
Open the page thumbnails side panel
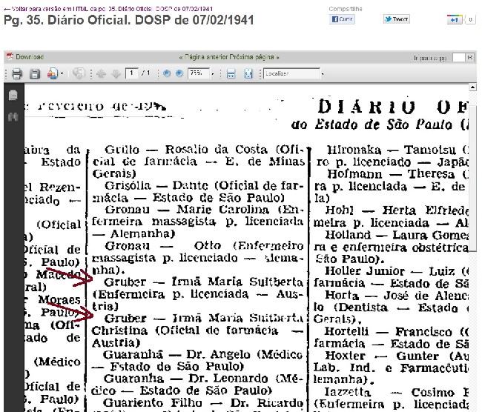(x=13, y=96)
